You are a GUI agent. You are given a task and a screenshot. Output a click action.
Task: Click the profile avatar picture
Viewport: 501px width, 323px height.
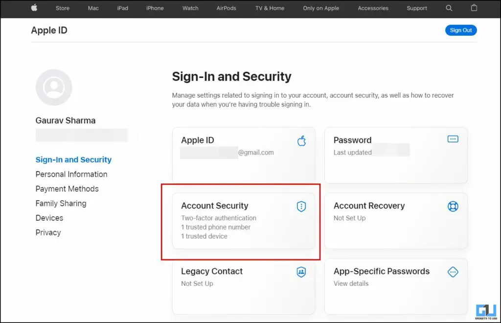click(x=54, y=87)
